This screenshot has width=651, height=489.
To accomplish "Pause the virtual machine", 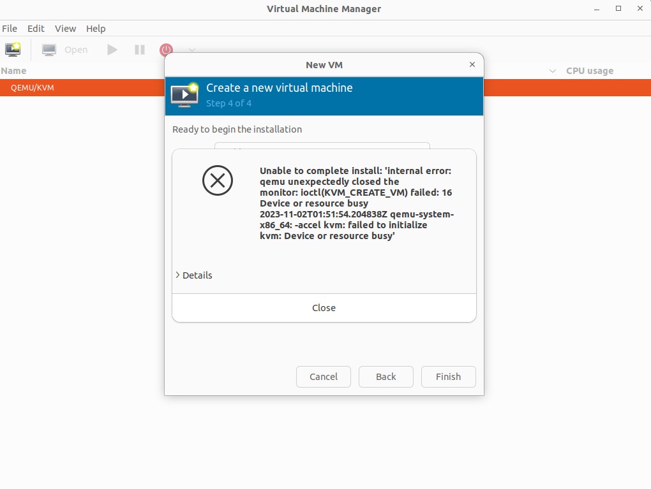I will (139, 49).
